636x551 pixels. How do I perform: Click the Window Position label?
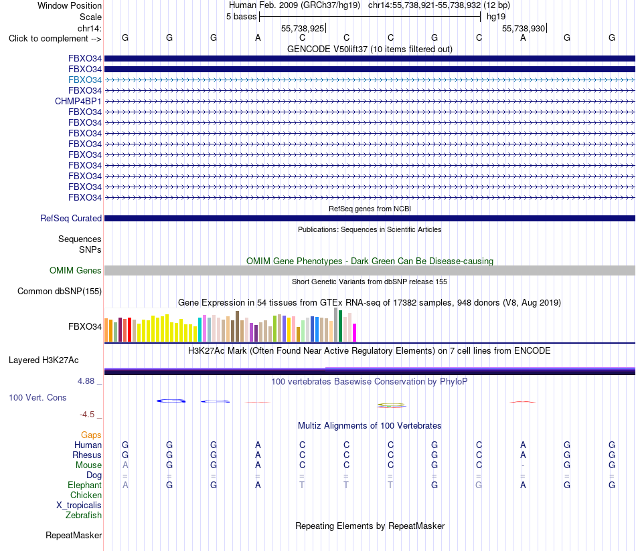70,5
